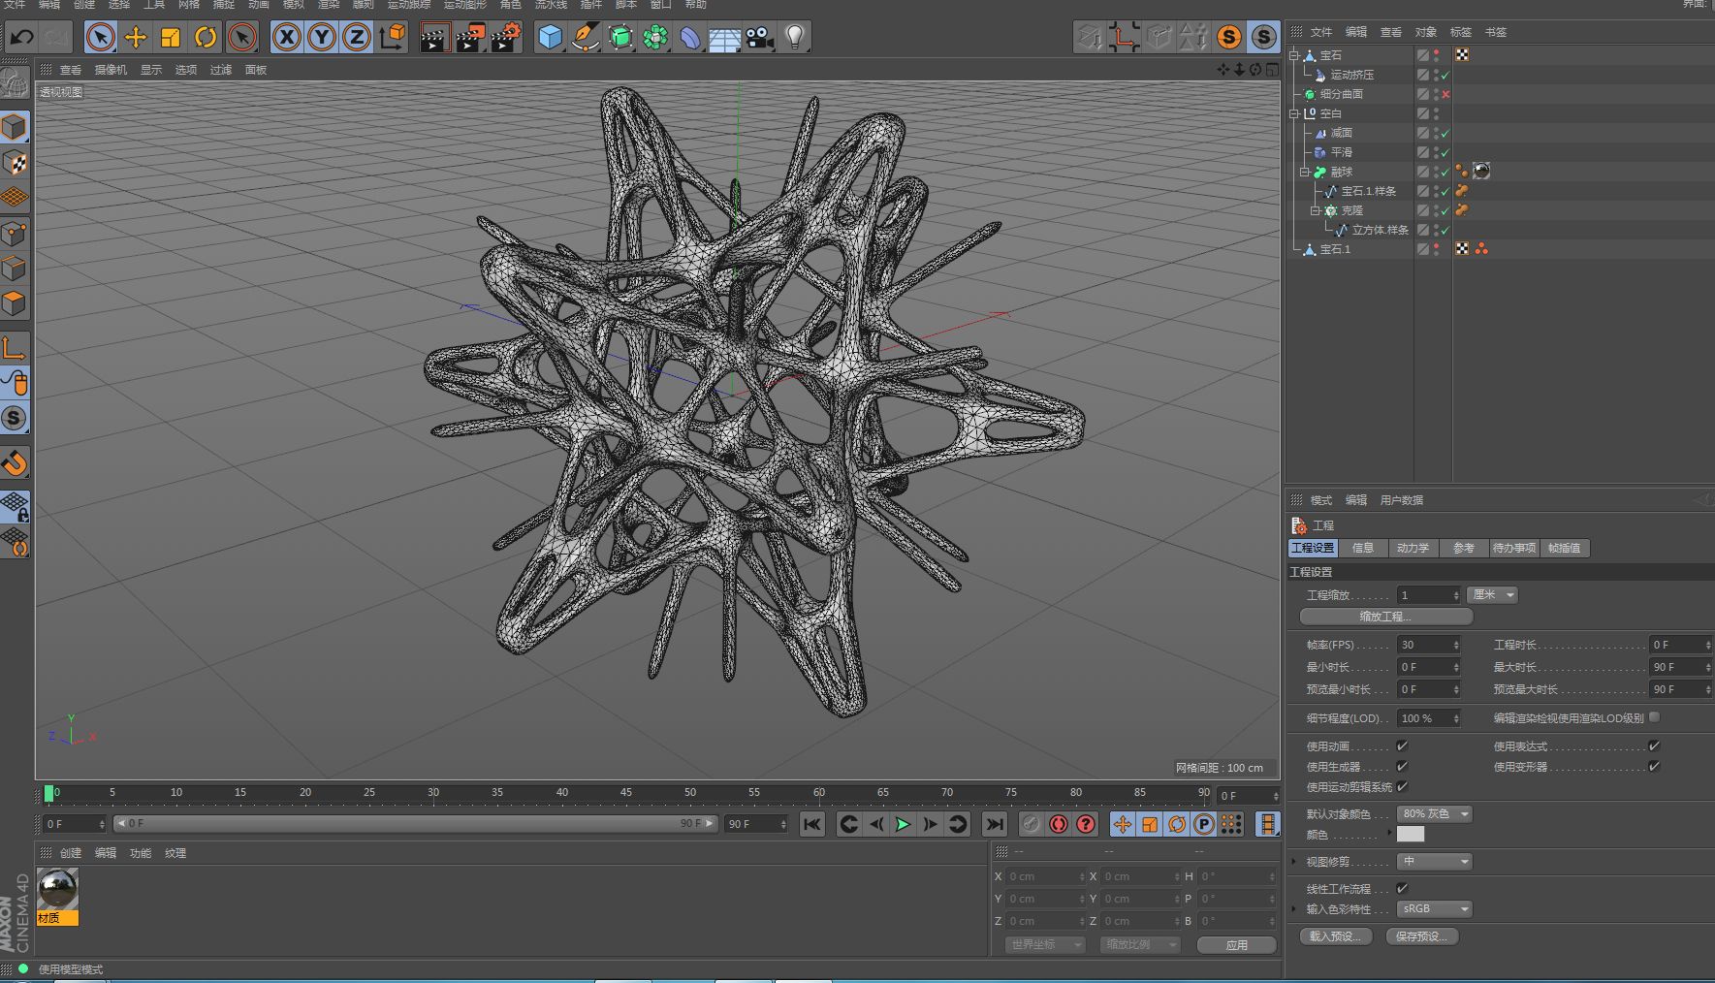Click the camera object icon
This screenshot has width=1715, height=983.
point(760,38)
